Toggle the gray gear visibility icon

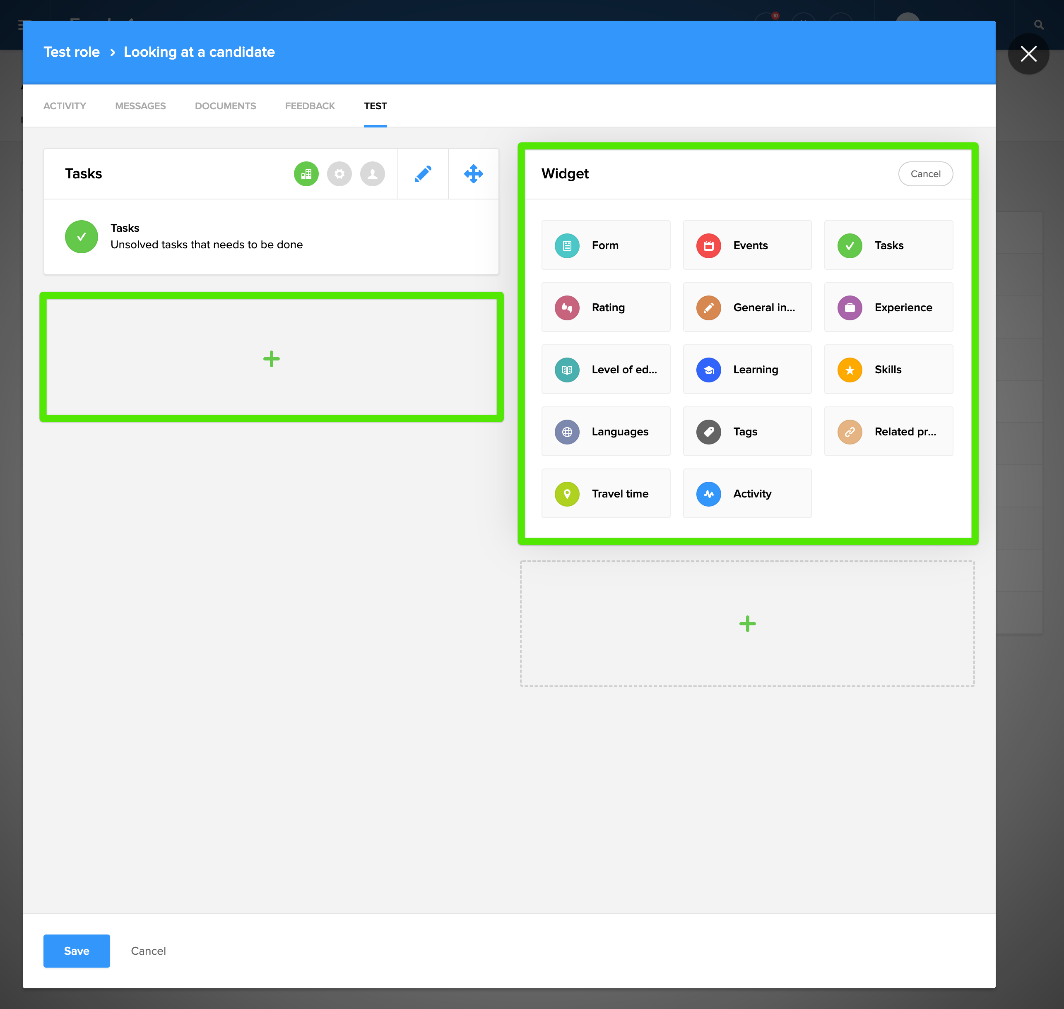pyautogui.click(x=339, y=174)
